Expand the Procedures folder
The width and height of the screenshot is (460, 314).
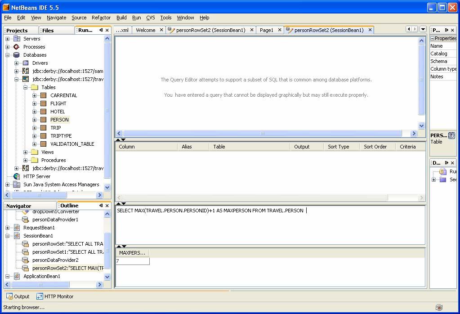[26, 160]
